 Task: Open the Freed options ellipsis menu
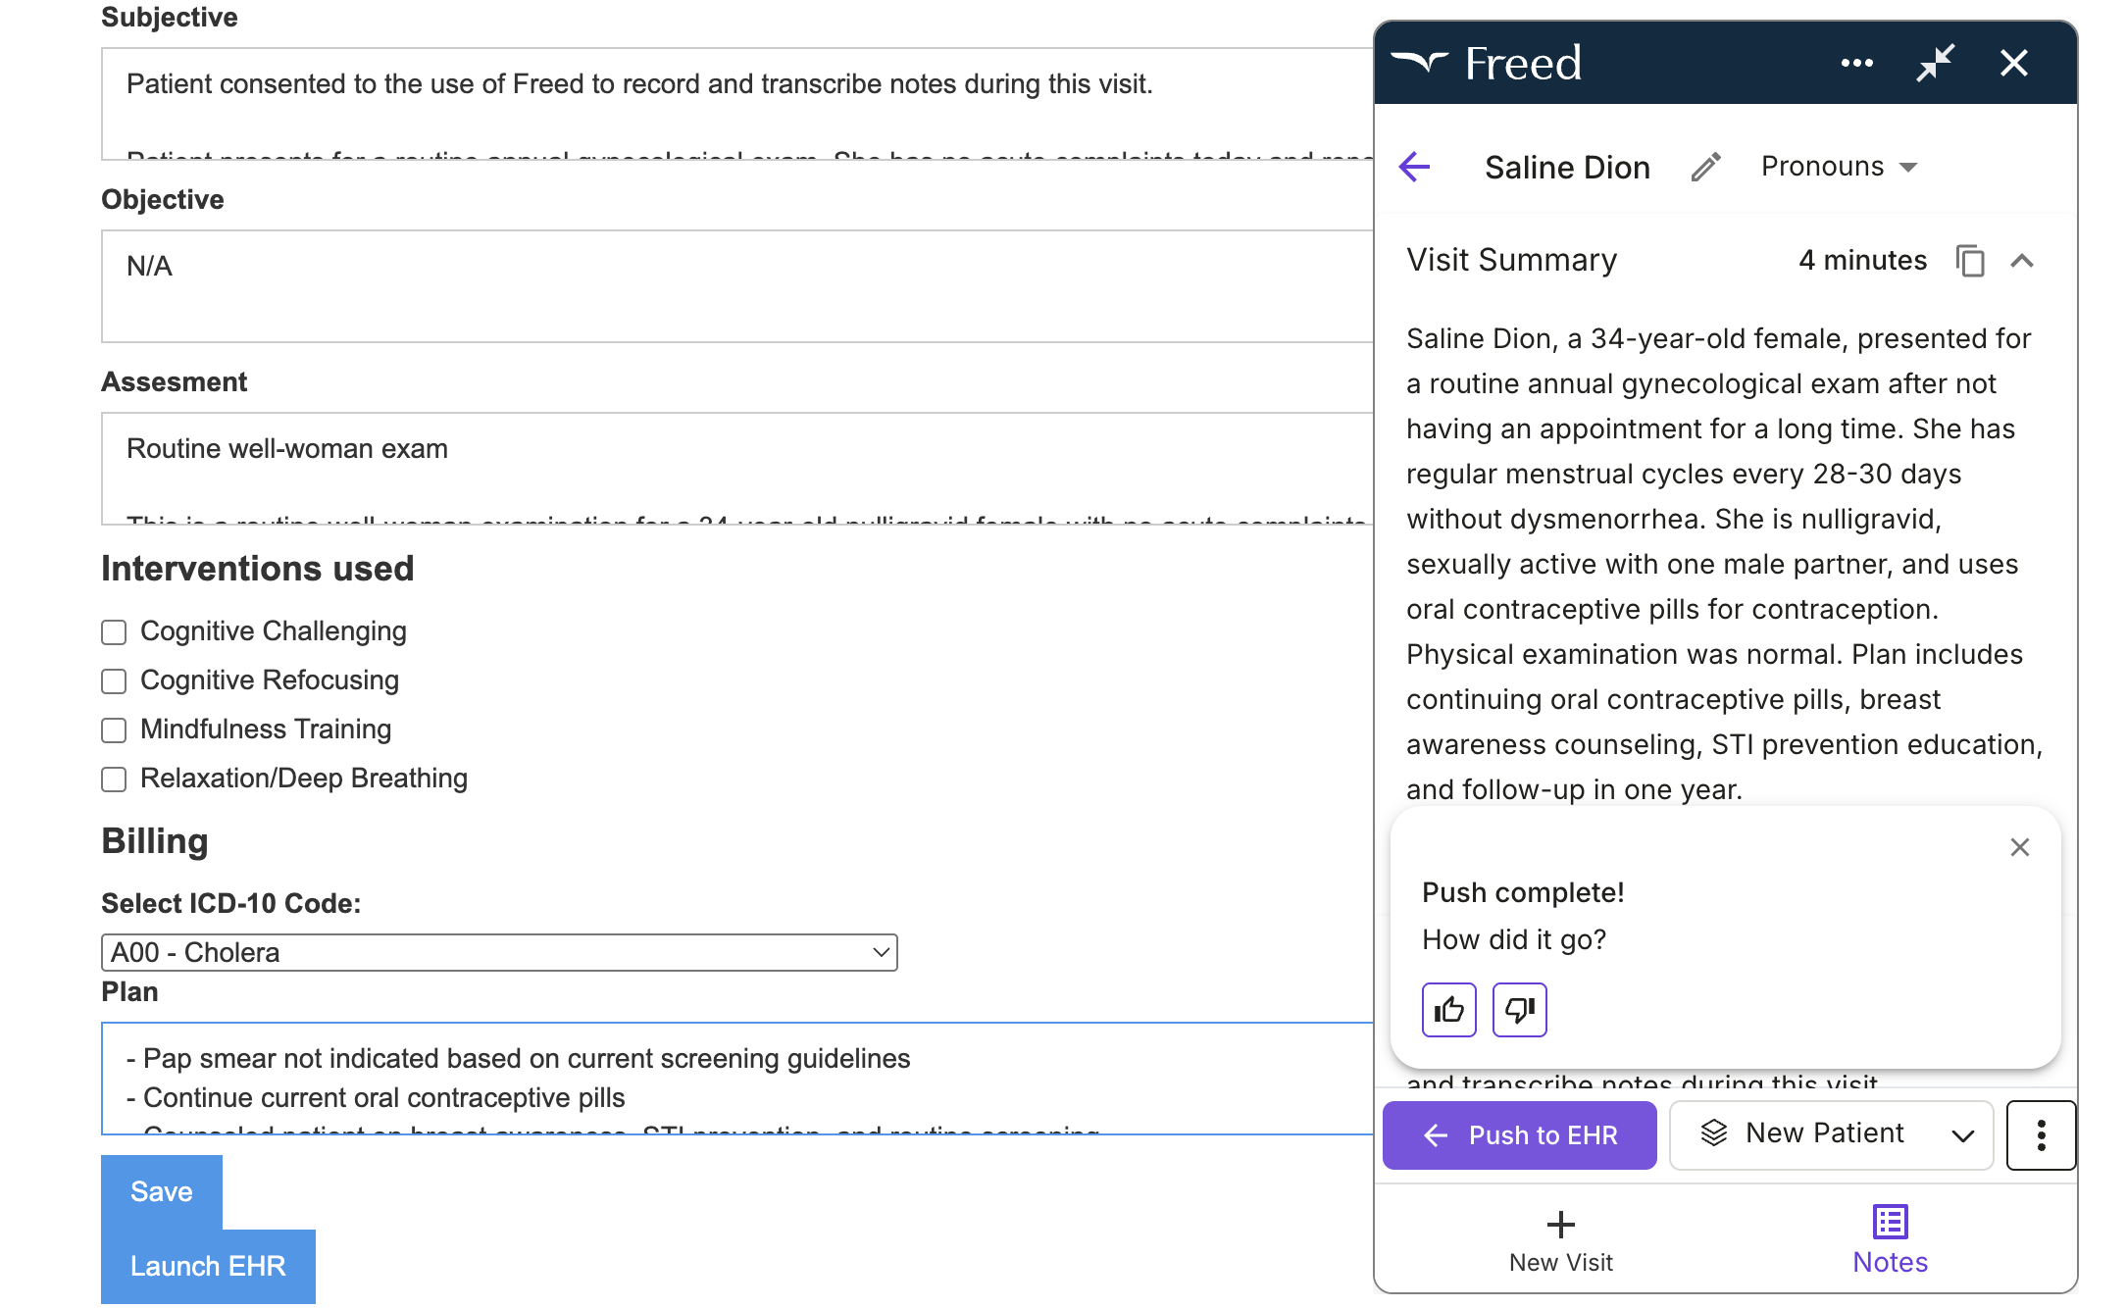(1856, 62)
